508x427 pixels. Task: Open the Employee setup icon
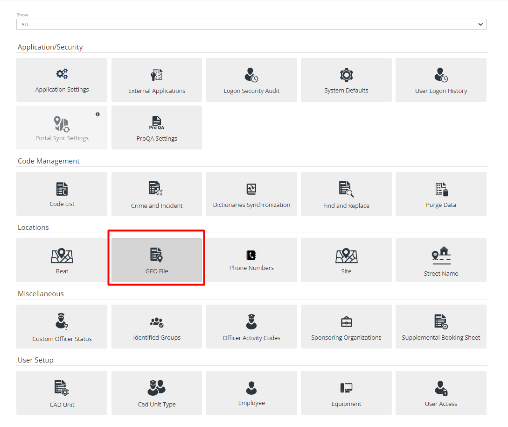coord(251,393)
